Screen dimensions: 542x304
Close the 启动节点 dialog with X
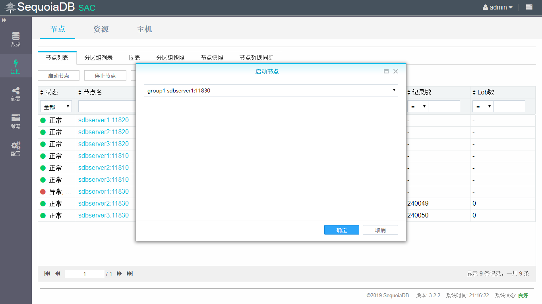coord(396,71)
